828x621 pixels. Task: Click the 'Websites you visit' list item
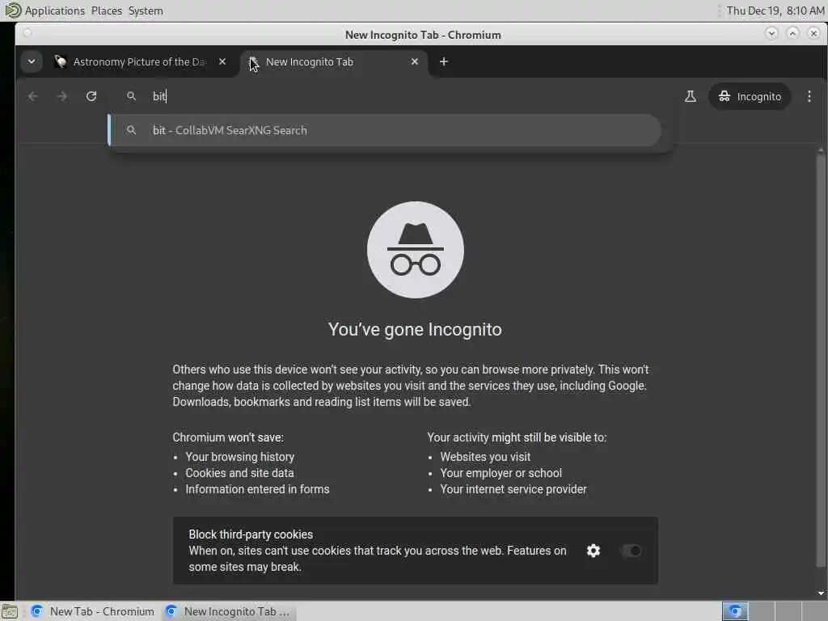point(485,457)
